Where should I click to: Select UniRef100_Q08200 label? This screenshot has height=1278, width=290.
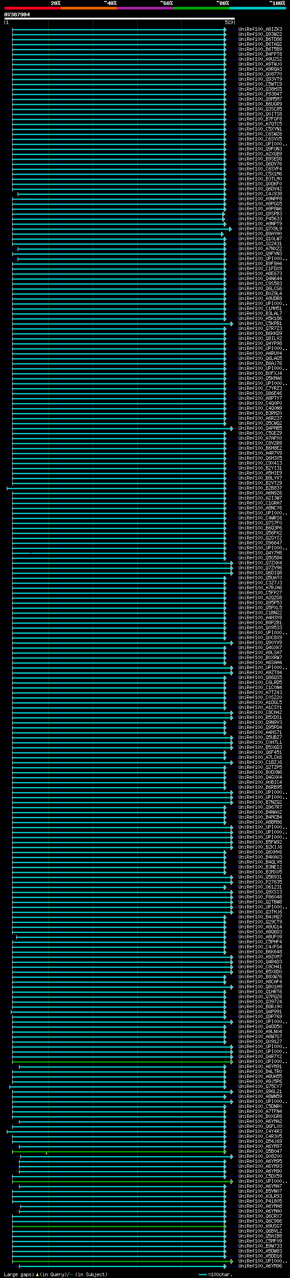260,1157
